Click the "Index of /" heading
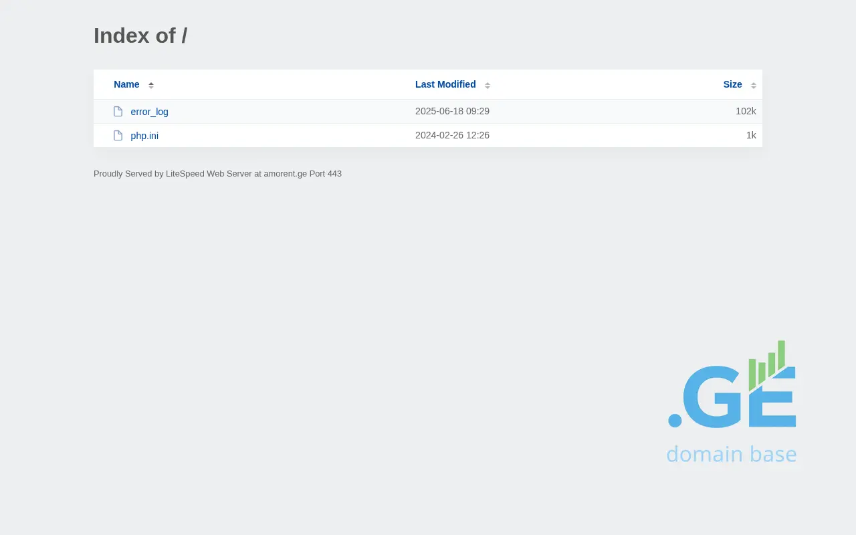Screen dimensions: 856x535 tap(140, 35)
